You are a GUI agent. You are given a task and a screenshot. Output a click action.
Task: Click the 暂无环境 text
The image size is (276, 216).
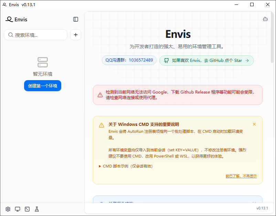[x=43, y=74]
